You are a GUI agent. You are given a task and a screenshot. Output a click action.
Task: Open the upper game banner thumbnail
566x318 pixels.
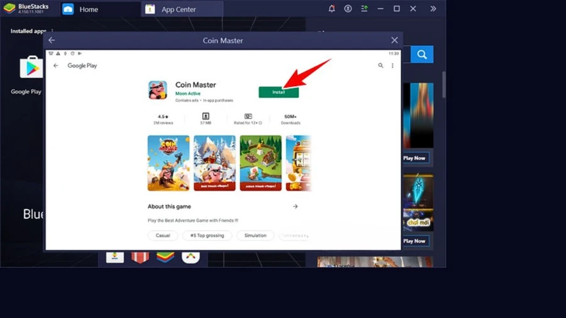point(418,116)
